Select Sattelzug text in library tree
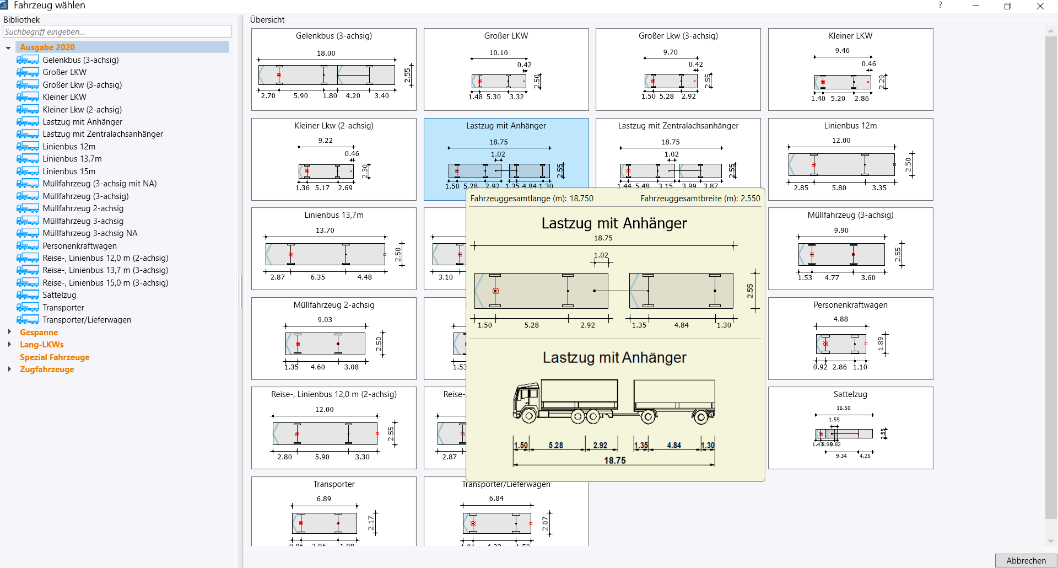1058x568 pixels. 60,295
